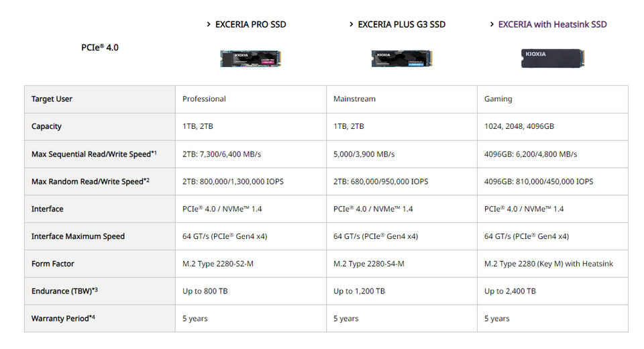Open the EXCERIA with Heatsink SSD link

tap(552, 25)
